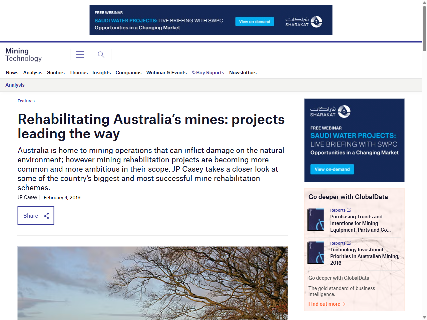
Task: Click the Mining Technology logo
Action: (23, 55)
